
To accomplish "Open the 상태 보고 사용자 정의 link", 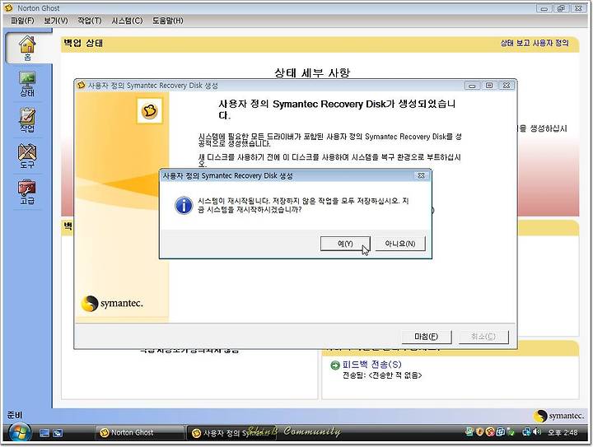I will pyautogui.click(x=535, y=43).
